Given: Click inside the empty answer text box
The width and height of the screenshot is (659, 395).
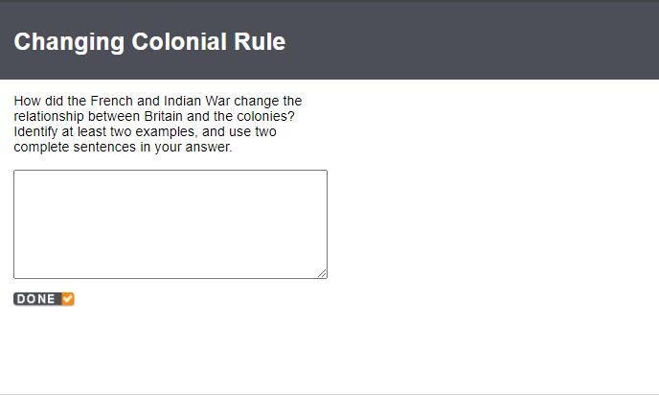Looking at the screenshot, I should pos(170,224).
